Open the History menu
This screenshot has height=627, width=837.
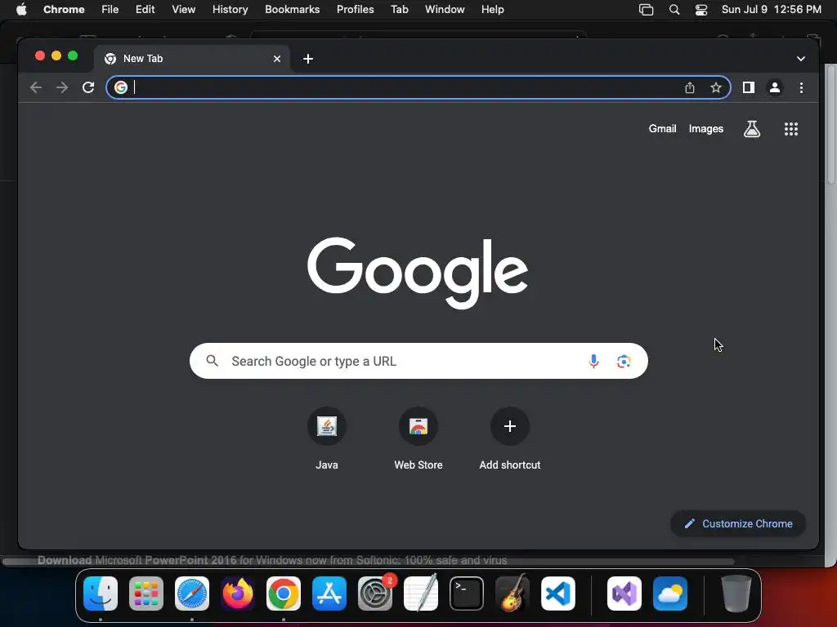[x=230, y=10]
